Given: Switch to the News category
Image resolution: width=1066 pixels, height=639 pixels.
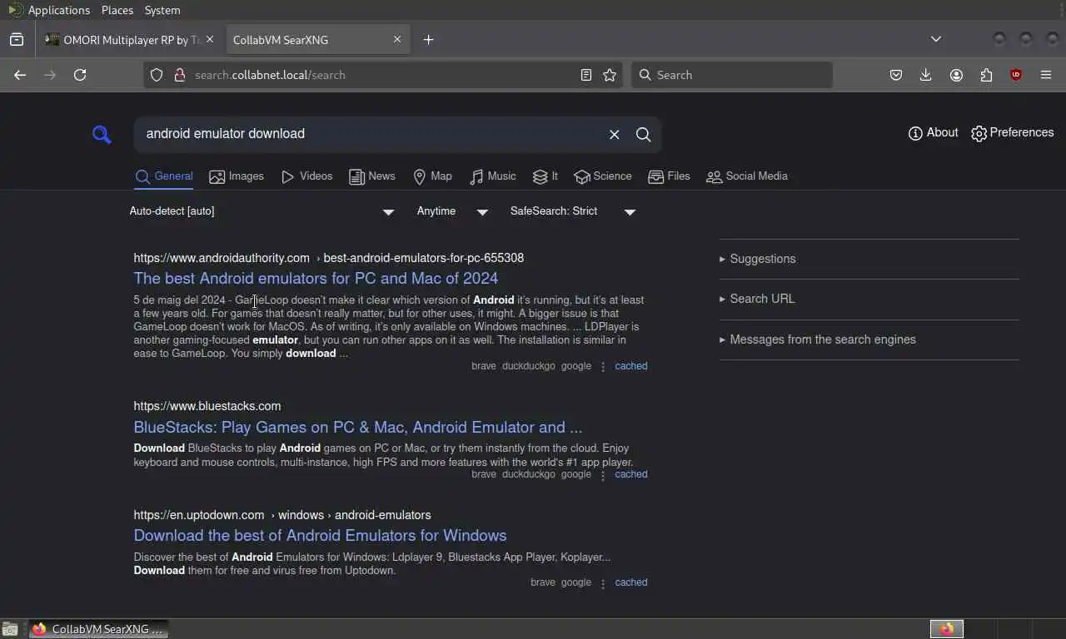Looking at the screenshot, I should tap(372, 176).
